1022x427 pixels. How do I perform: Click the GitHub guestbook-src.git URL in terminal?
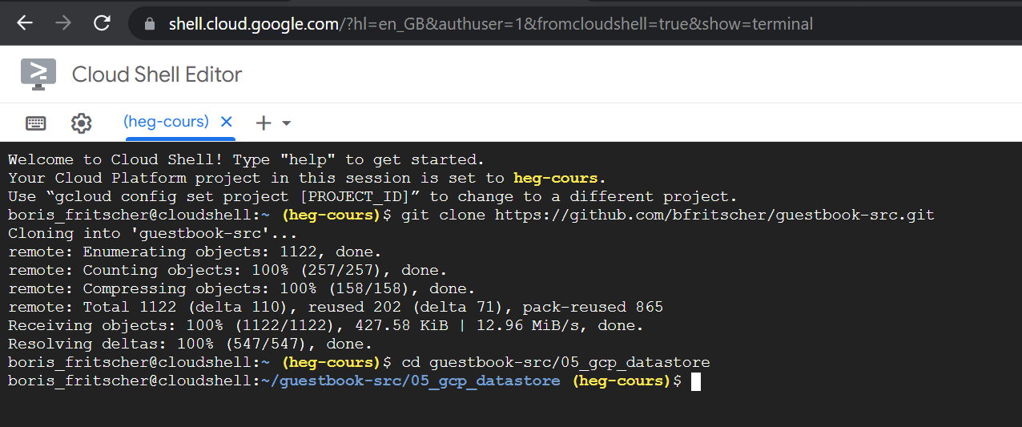point(714,215)
